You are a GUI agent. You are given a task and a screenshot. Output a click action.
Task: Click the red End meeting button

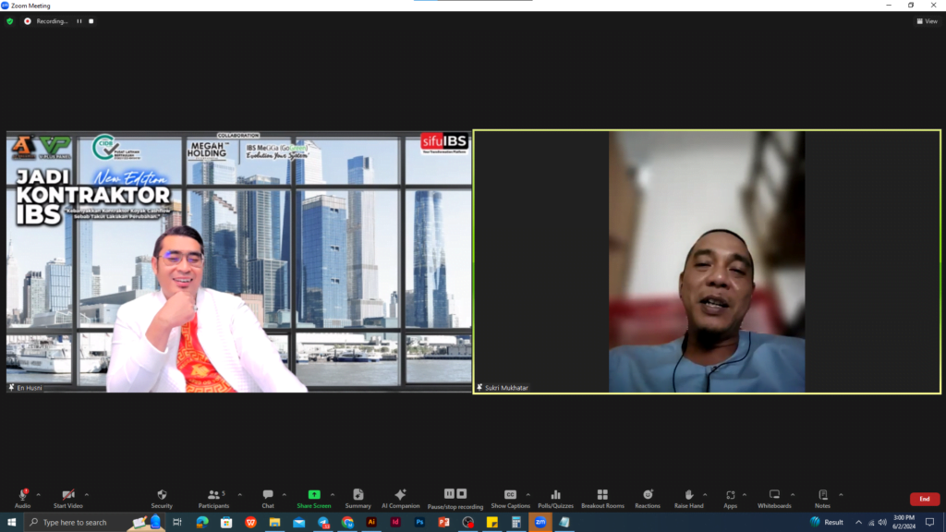pos(924,499)
